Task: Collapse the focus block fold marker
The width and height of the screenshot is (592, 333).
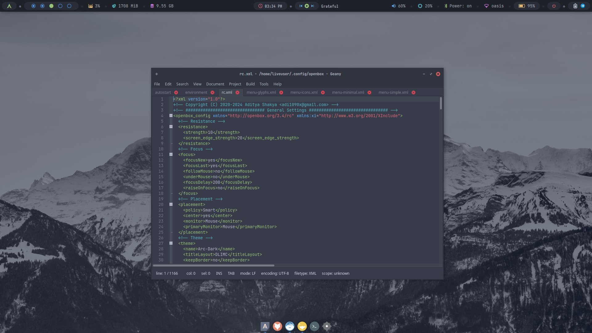Action: 171,154
